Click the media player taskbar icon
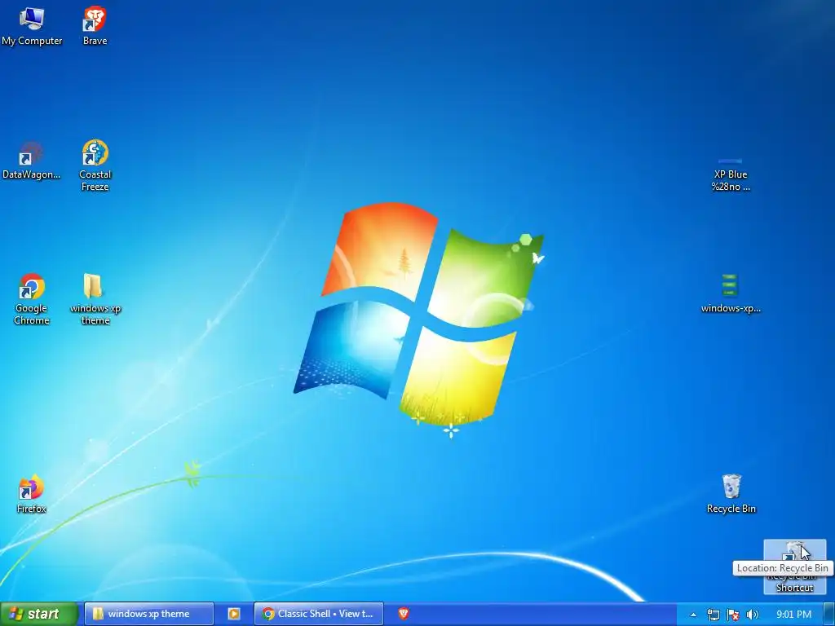835x626 pixels. [x=234, y=614]
